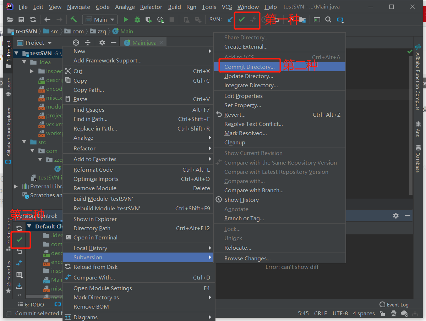Viewport: 426px width, 321px height.
Task: Click Collapse All icon in Project panel
Action: (88, 43)
